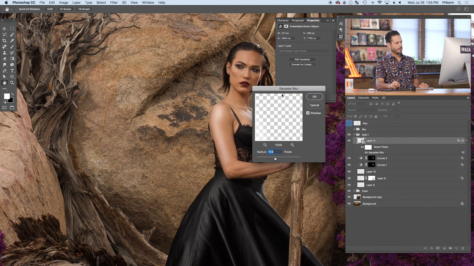Select the Move tool
Image resolution: width=474 pixels, height=266 pixels.
pyautogui.click(x=4, y=28)
